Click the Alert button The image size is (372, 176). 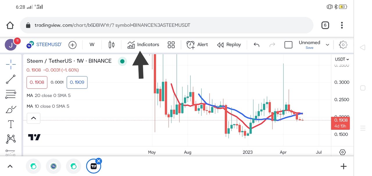click(197, 45)
